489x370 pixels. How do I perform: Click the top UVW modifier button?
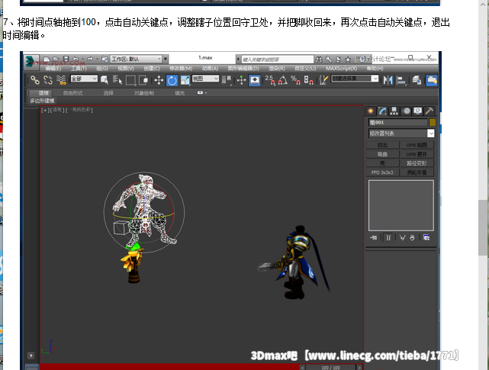tap(417, 145)
